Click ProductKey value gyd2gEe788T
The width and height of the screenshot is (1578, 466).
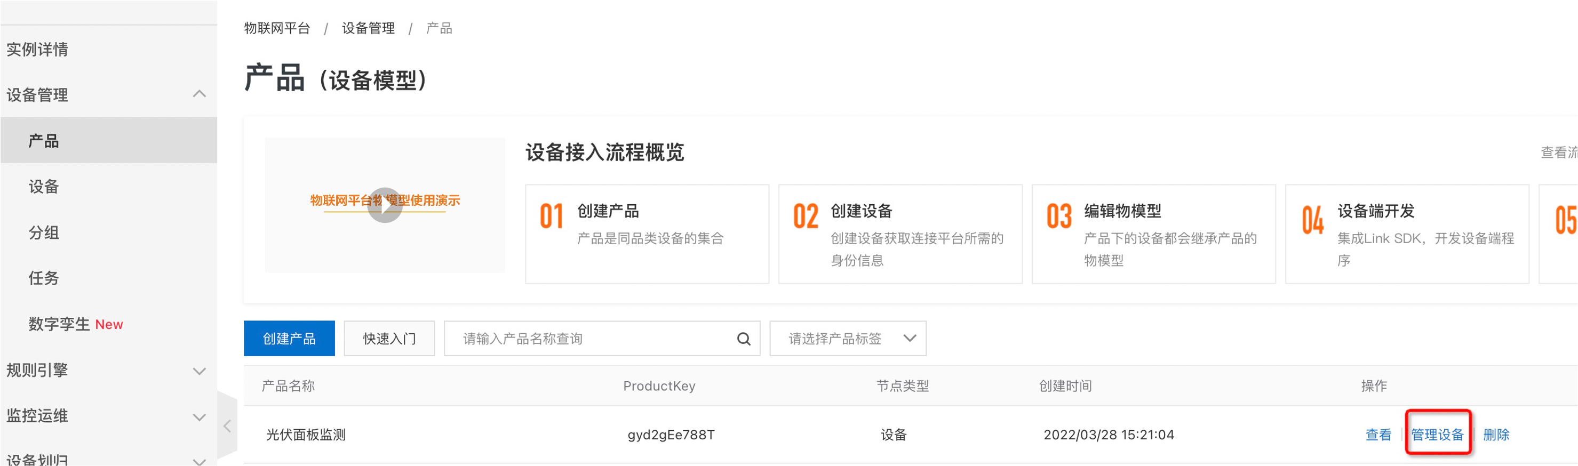click(671, 435)
